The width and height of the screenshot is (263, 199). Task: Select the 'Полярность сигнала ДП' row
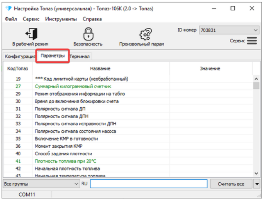coord(128,109)
